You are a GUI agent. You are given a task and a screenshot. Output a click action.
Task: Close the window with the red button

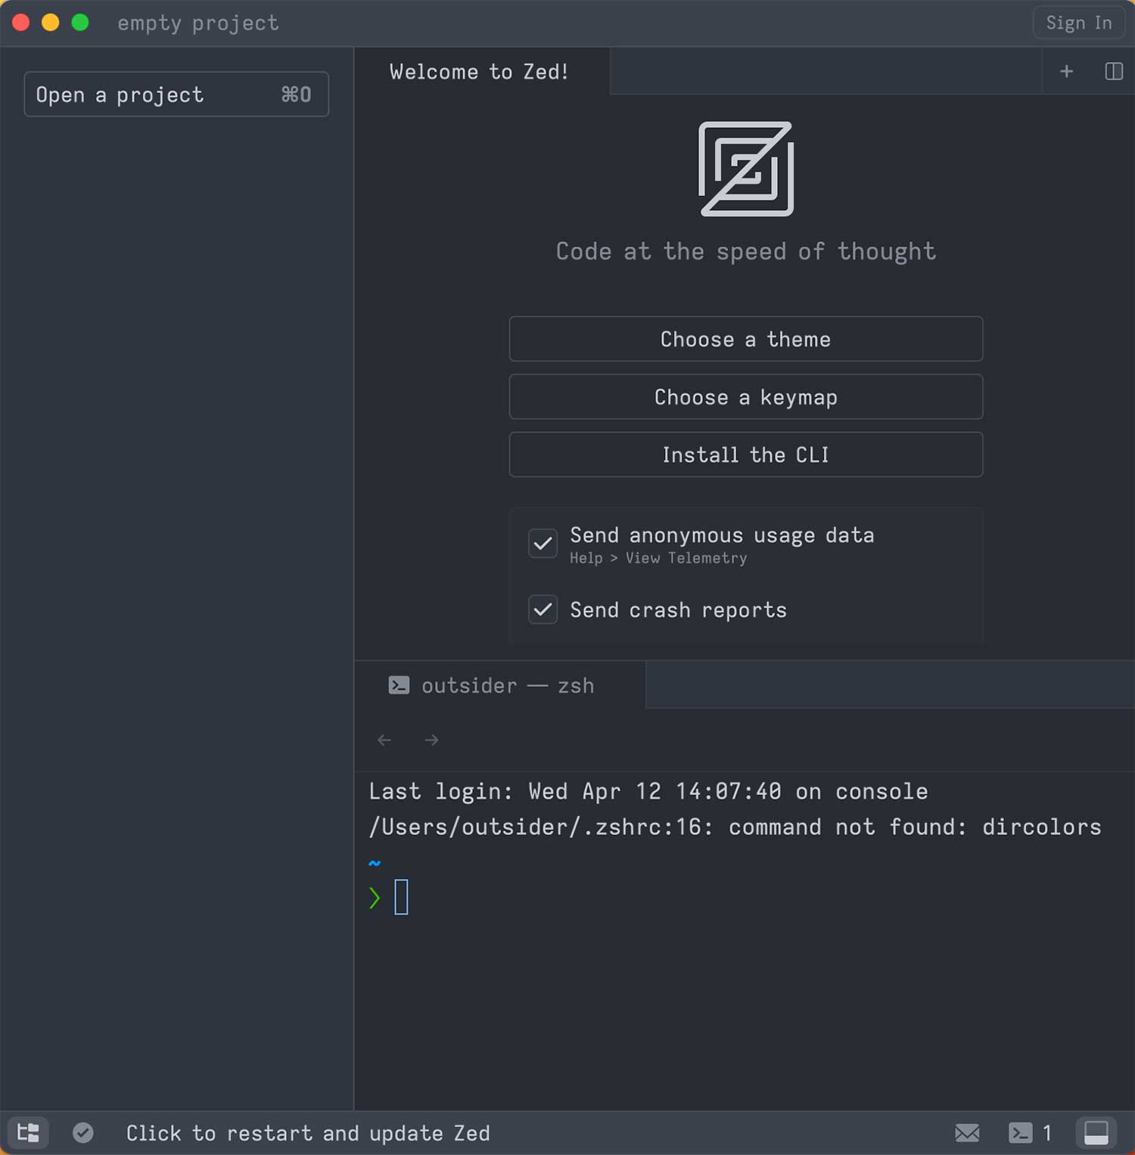click(21, 23)
